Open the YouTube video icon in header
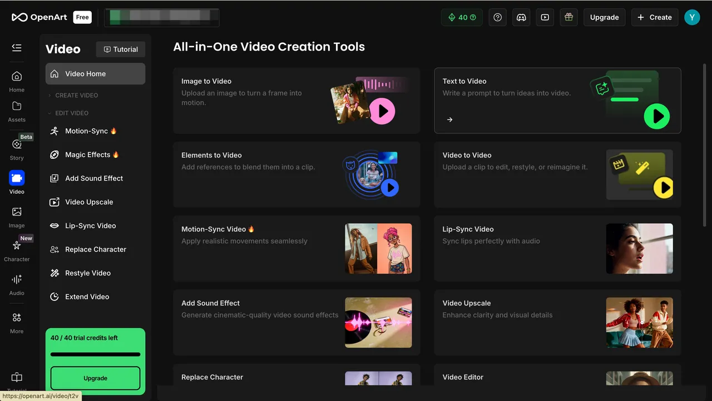Viewport: 712px width, 401px height. tap(545, 17)
